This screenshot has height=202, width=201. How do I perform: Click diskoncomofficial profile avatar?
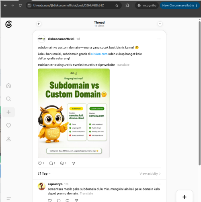coord(41,39)
